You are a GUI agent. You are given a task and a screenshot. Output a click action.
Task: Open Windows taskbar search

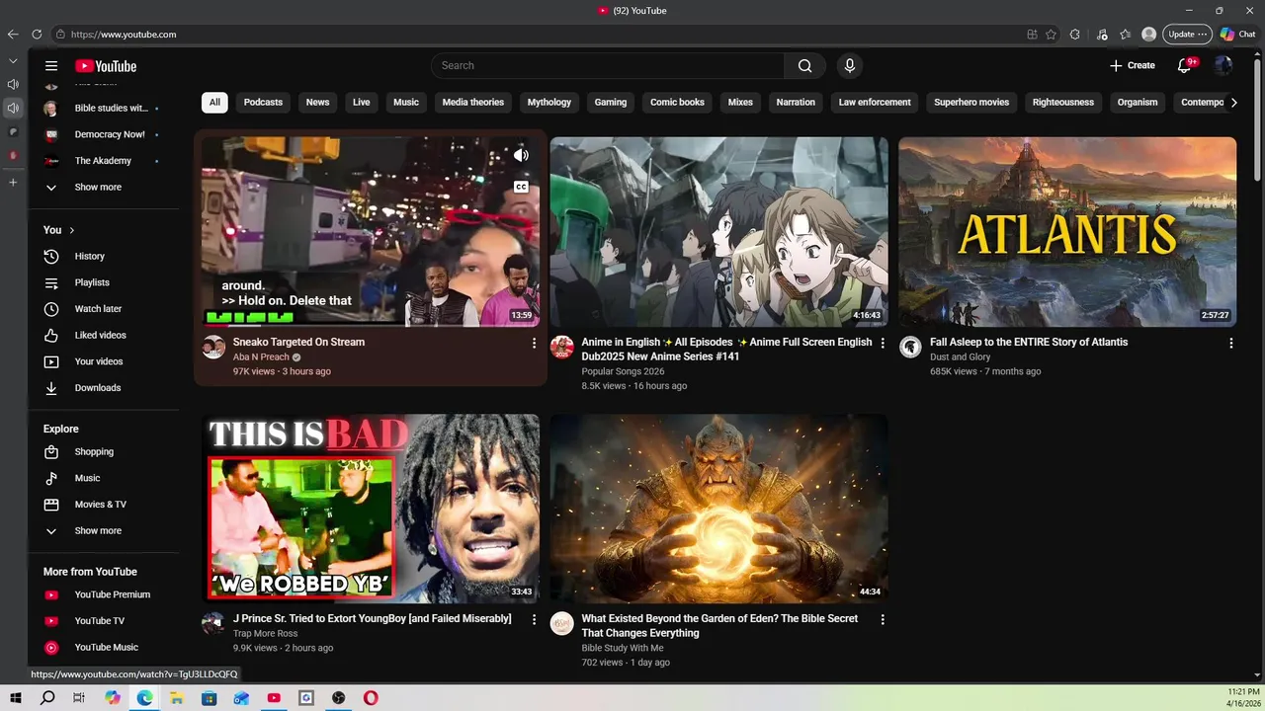[x=47, y=698]
